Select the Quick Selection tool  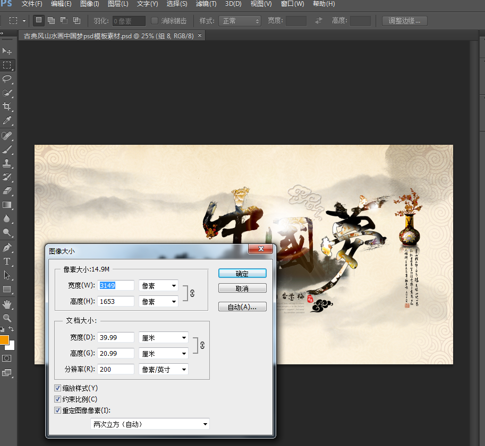7,93
